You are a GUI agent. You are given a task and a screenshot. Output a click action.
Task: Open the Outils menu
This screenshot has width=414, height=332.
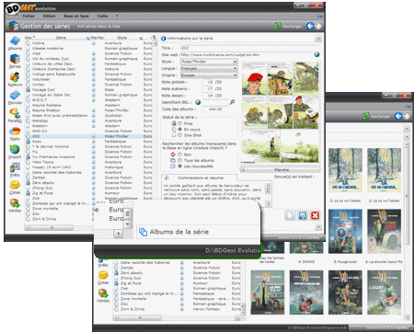click(x=103, y=16)
